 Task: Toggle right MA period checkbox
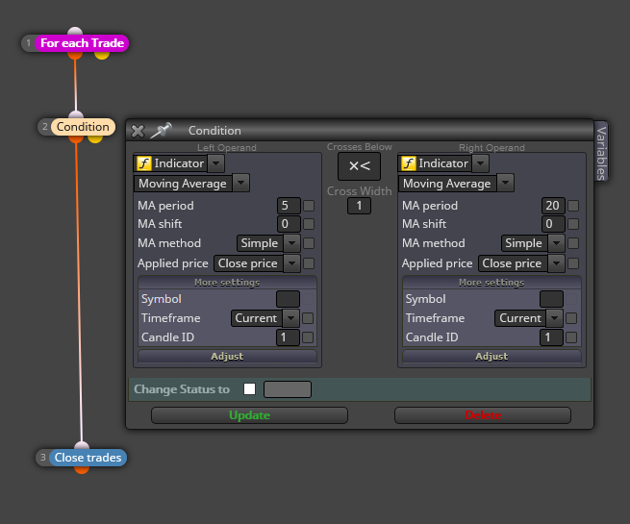click(573, 206)
